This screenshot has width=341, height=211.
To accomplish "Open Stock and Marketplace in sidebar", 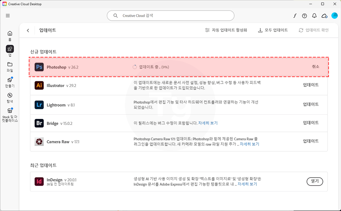I will point(10,115).
